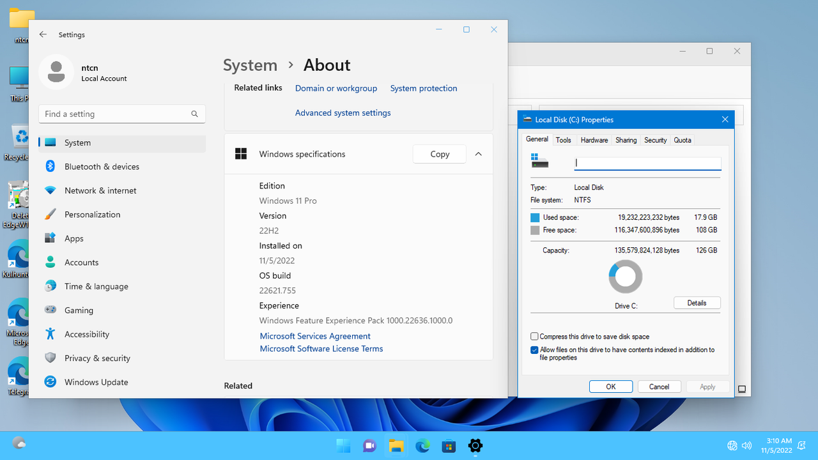Click the language globe icon in the tray

(x=732, y=445)
